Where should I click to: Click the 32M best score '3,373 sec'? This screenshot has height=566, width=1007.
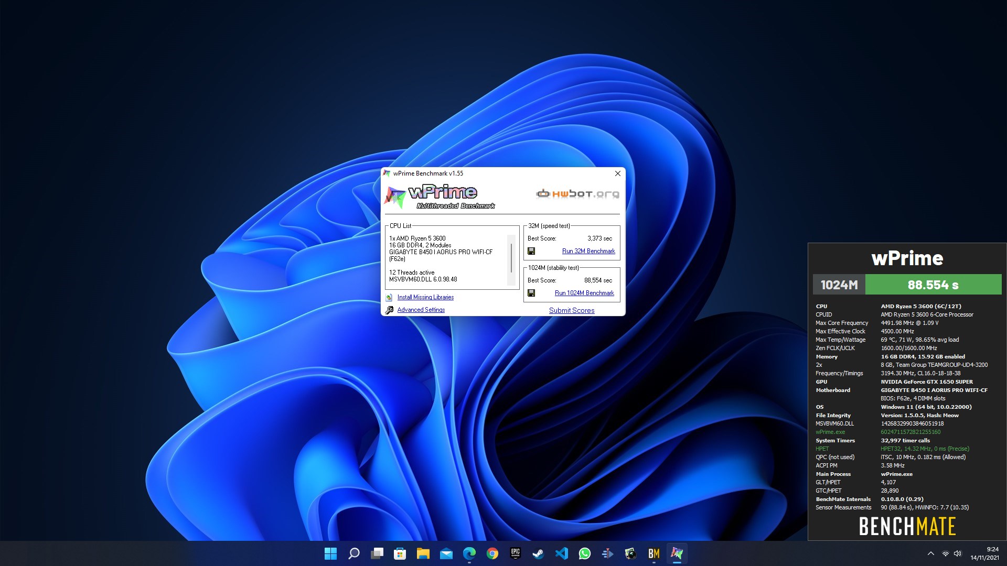(599, 238)
